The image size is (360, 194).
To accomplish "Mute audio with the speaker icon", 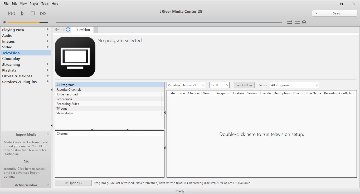I will click(5, 22).
